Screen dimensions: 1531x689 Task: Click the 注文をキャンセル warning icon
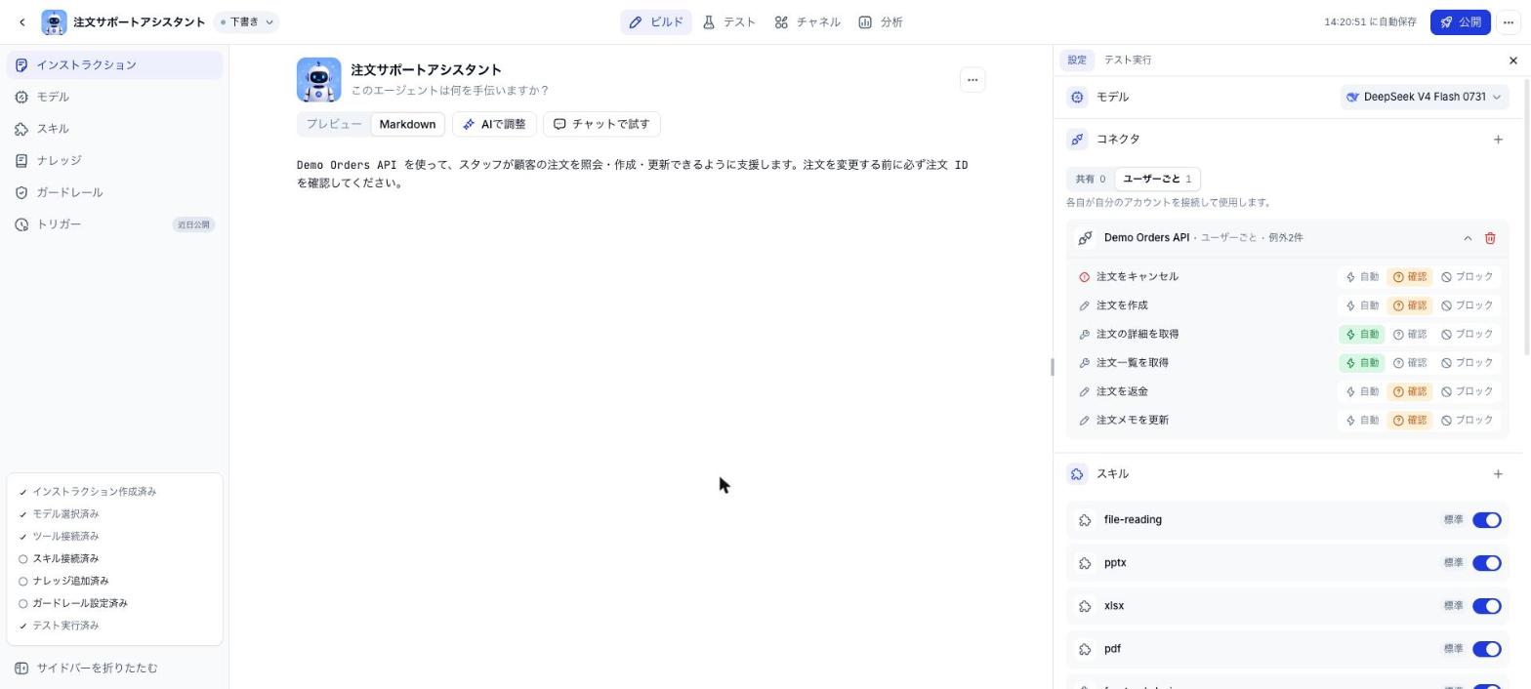point(1084,277)
